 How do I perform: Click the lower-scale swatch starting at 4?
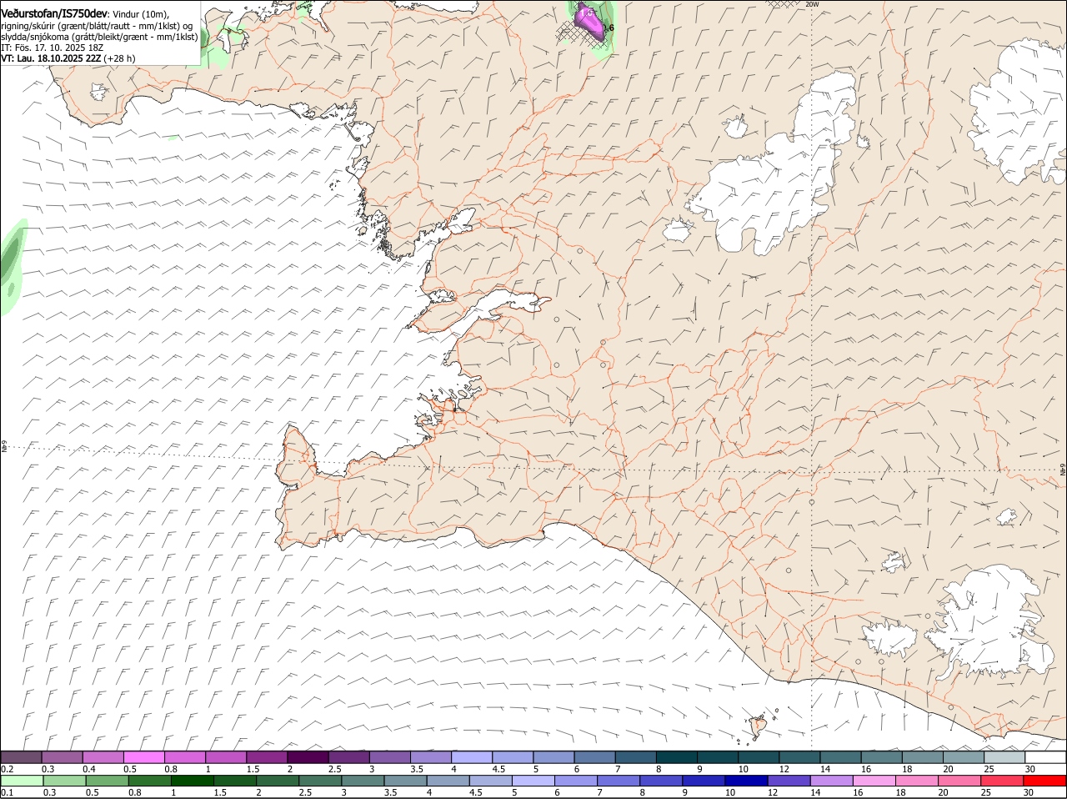pyautogui.click(x=448, y=781)
